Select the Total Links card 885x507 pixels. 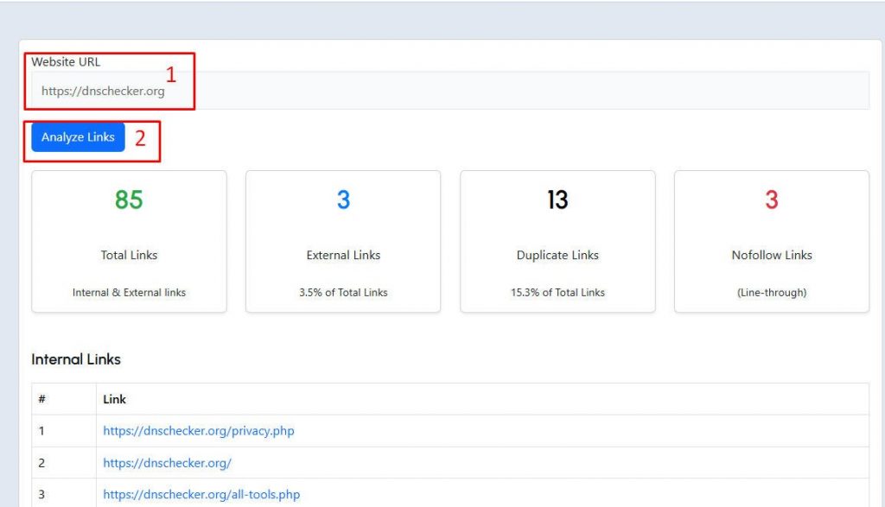(x=128, y=240)
